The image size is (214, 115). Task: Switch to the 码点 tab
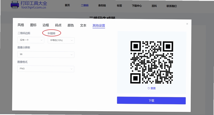coord(58,25)
